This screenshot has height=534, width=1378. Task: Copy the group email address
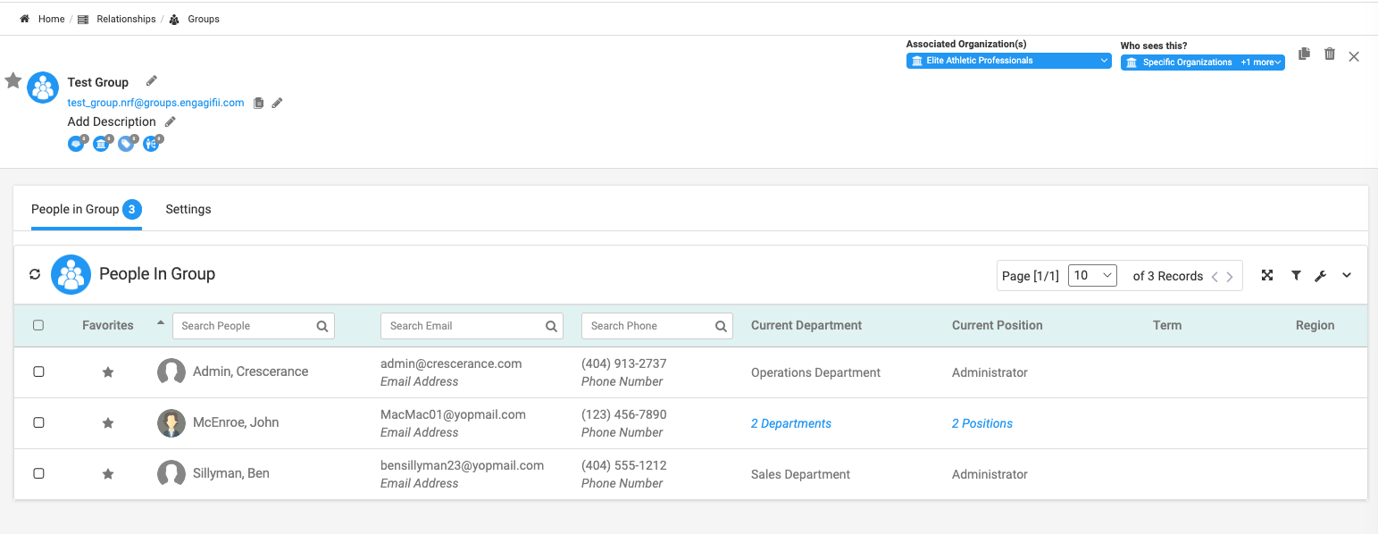[259, 103]
